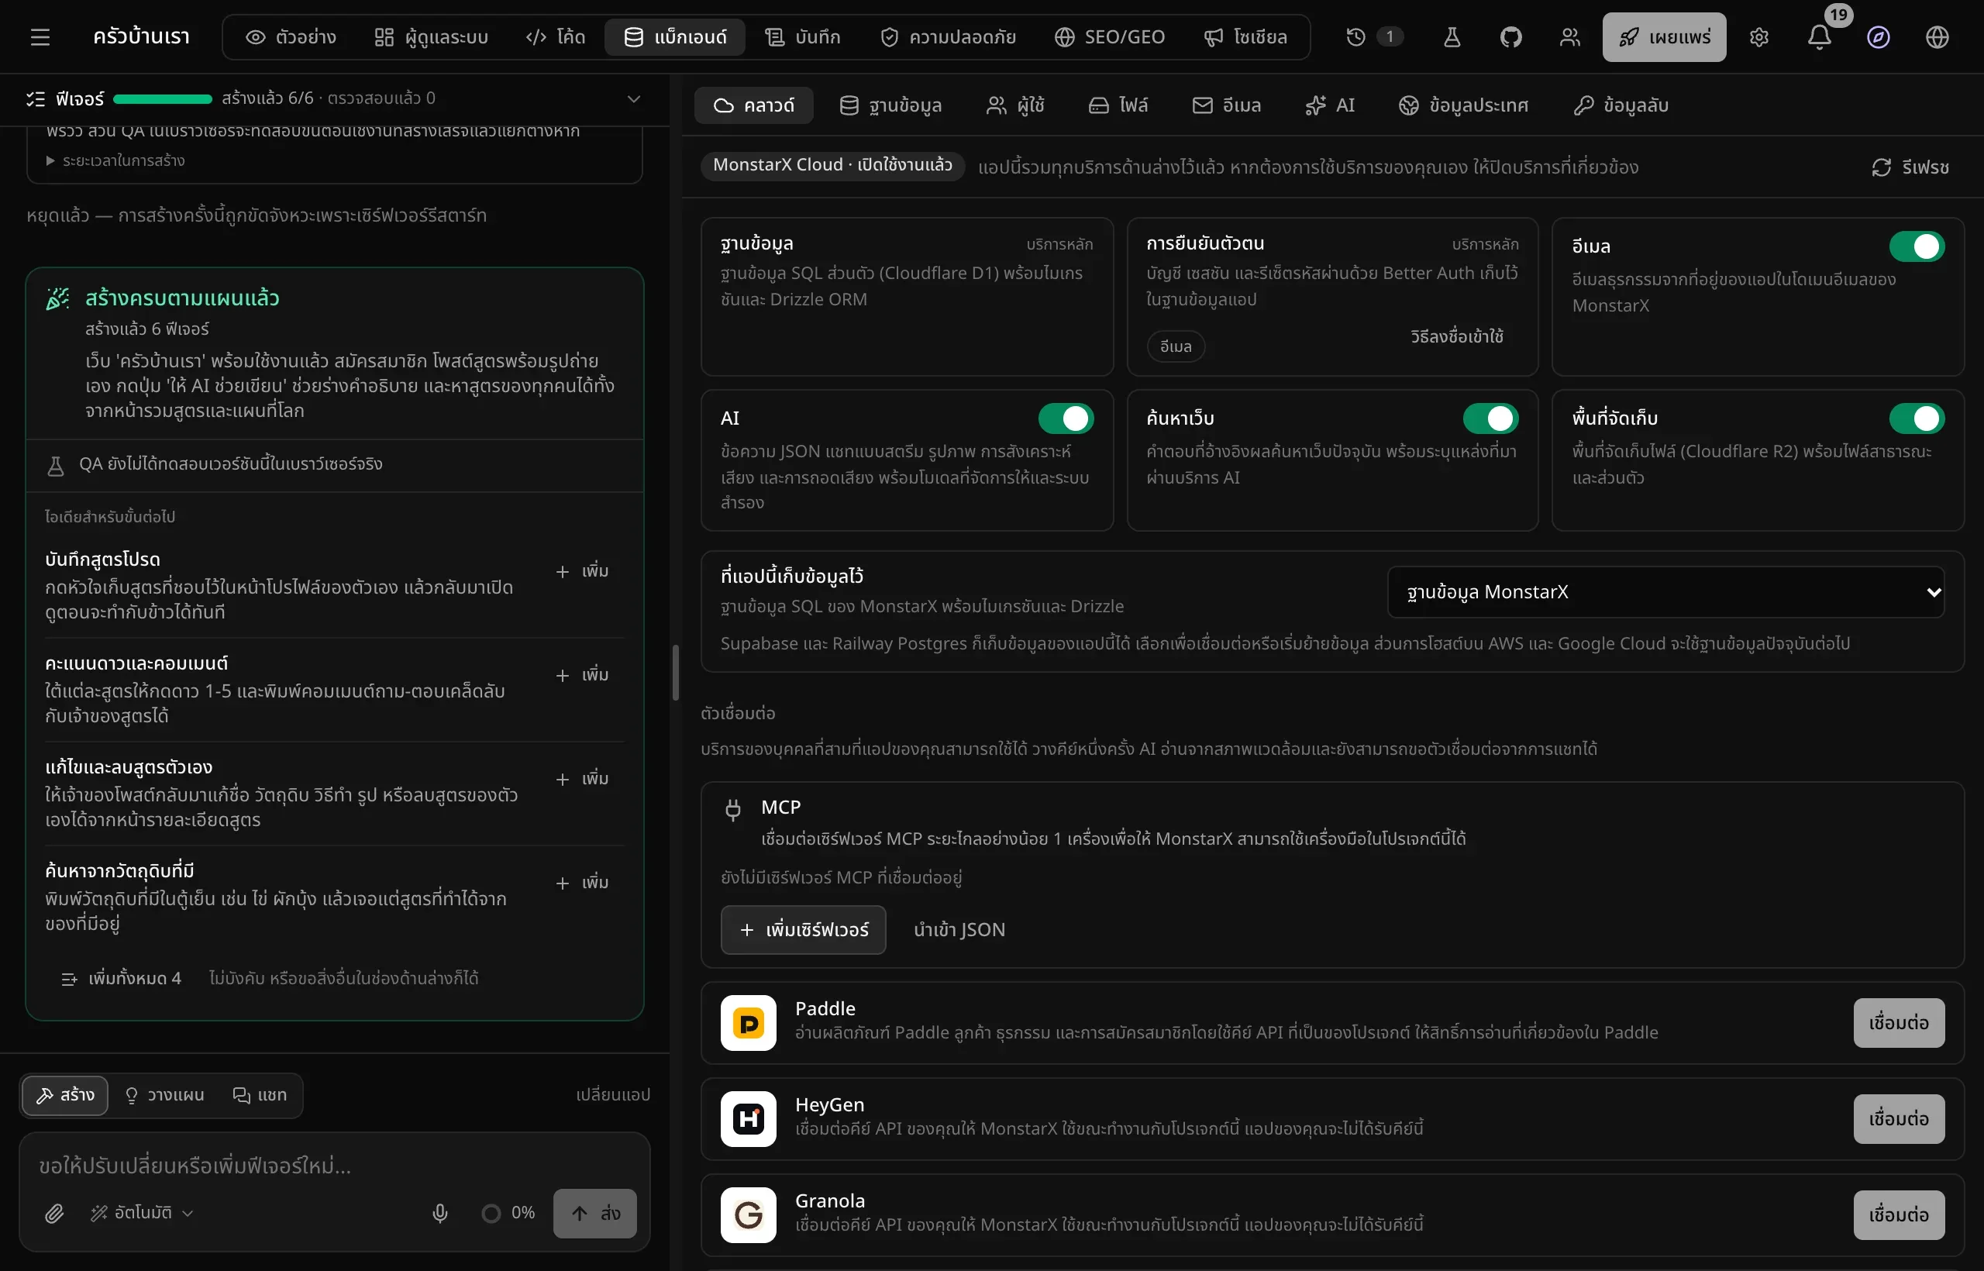
Task: Click the เพิ่มเซิร์ฟเวอร์ add server button
Action: tap(803, 930)
